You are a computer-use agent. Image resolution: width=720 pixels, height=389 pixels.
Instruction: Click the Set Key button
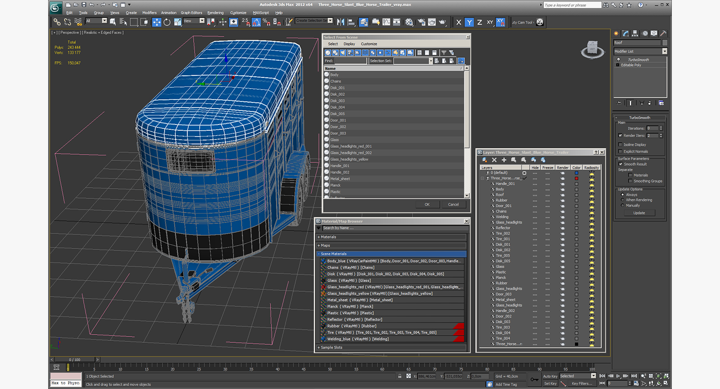550,383
